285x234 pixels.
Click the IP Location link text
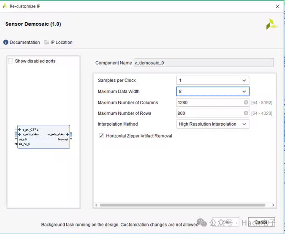pos(61,43)
